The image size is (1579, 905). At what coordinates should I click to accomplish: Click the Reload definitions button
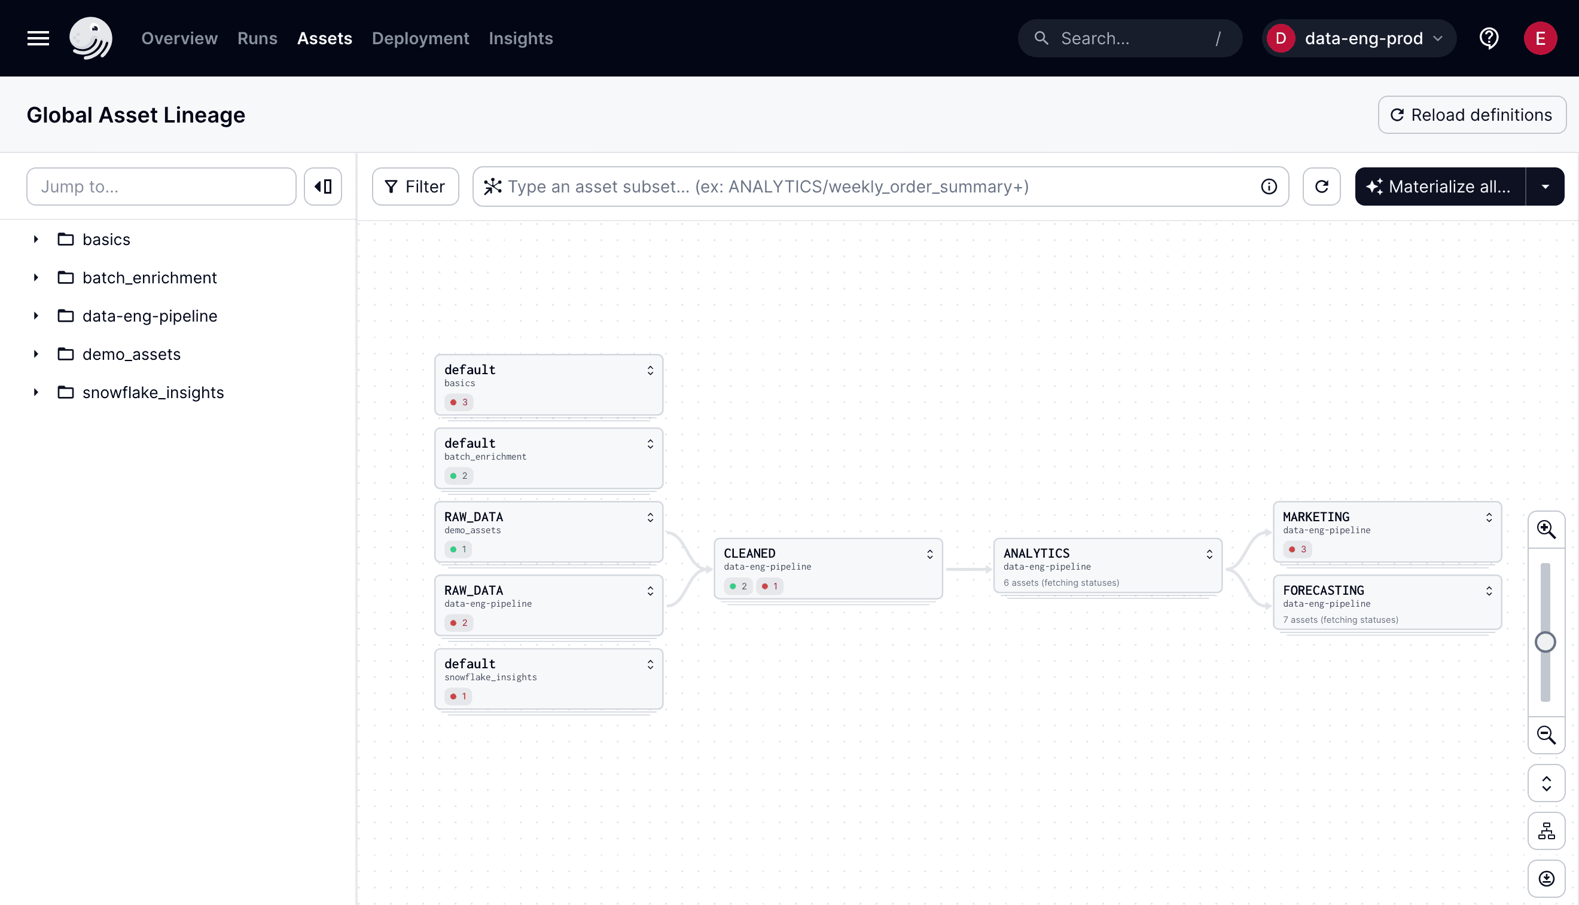click(x=1471, y=114)
